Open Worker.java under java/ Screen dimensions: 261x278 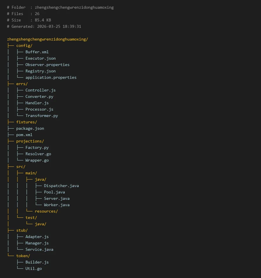57,205
